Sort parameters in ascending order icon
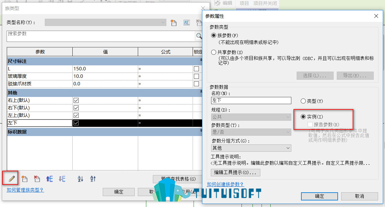The image size is (385, 207). pyautogui.click(x=81, y=179)
